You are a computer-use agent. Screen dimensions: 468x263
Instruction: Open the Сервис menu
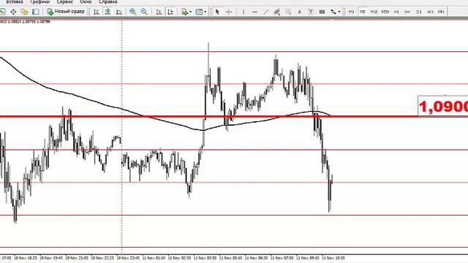(x=64, y=1)
